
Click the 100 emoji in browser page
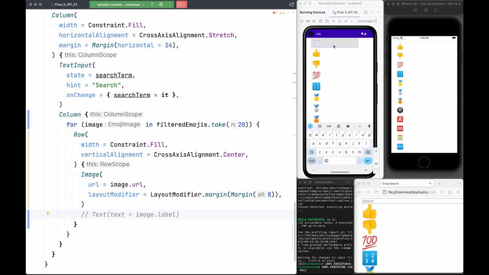pyautogui.click(x=370, y=242)
